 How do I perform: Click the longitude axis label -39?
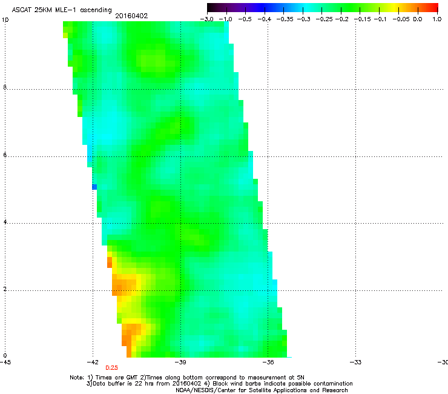[180, 362]
